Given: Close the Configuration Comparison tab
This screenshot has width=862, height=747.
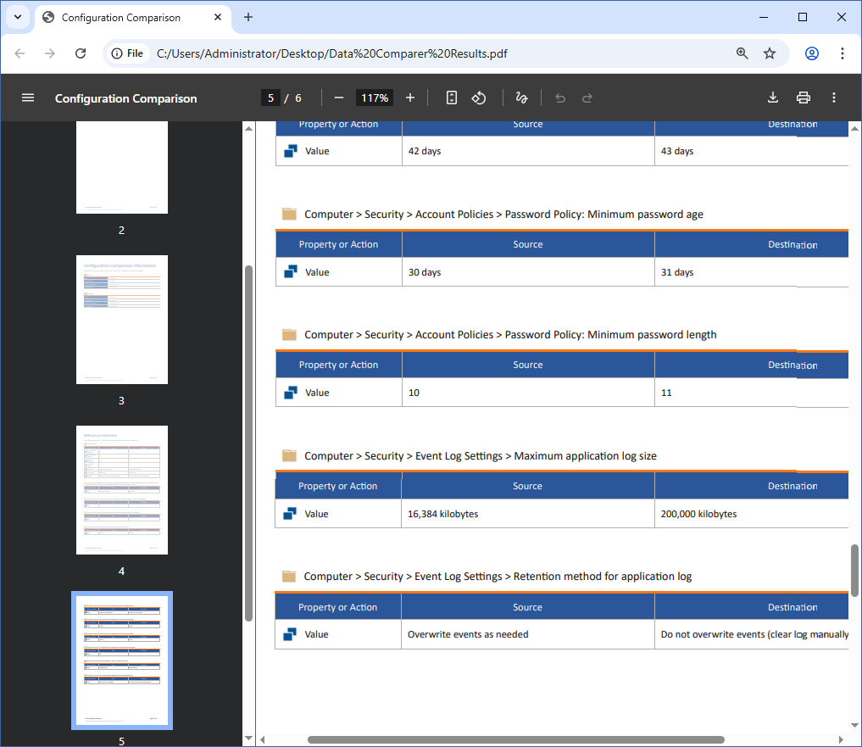Looking at the screenshot, I should pyautogui.click(x=218, y=17).
